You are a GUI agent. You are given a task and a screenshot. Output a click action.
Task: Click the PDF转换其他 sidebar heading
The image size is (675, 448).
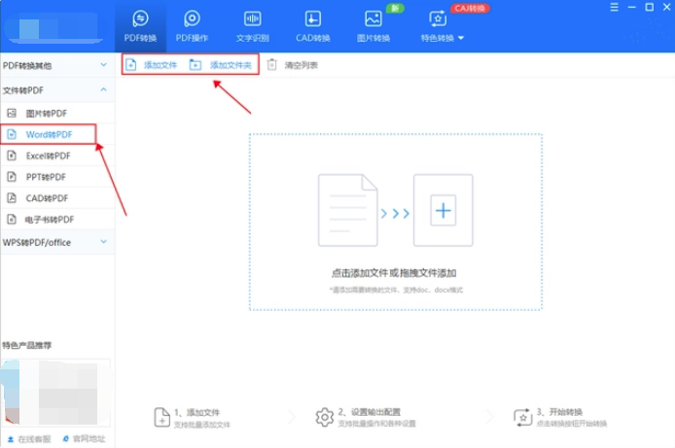[x=27, y=65]
